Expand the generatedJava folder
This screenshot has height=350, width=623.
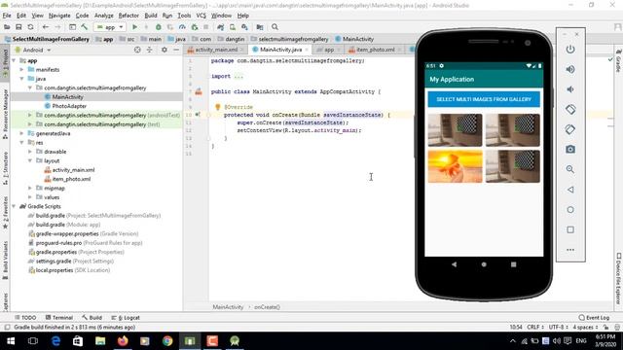[x=21, y=133]
